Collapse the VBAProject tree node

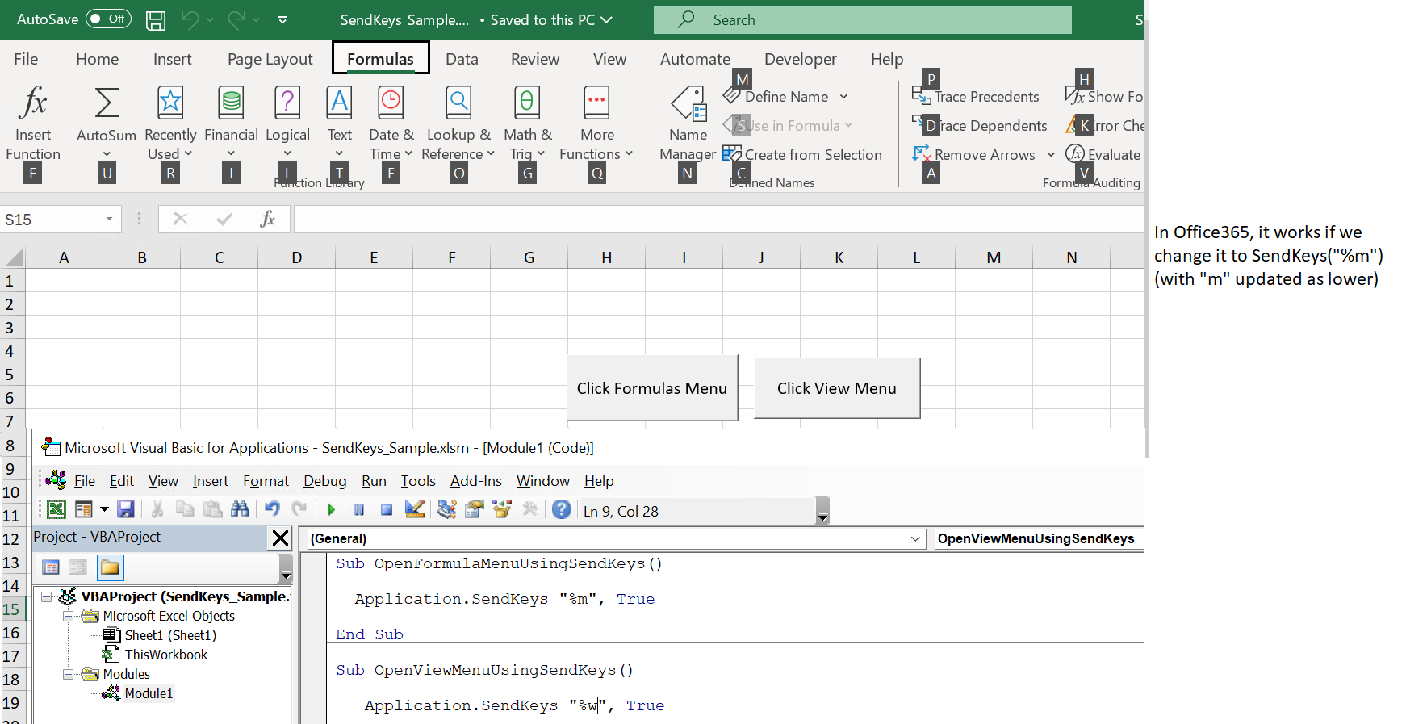coord(47,597)
